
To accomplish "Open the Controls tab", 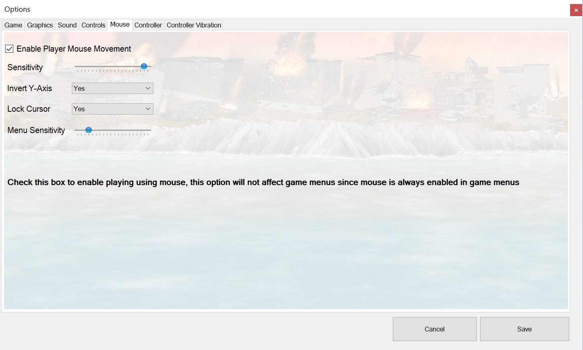I will 93,25.
